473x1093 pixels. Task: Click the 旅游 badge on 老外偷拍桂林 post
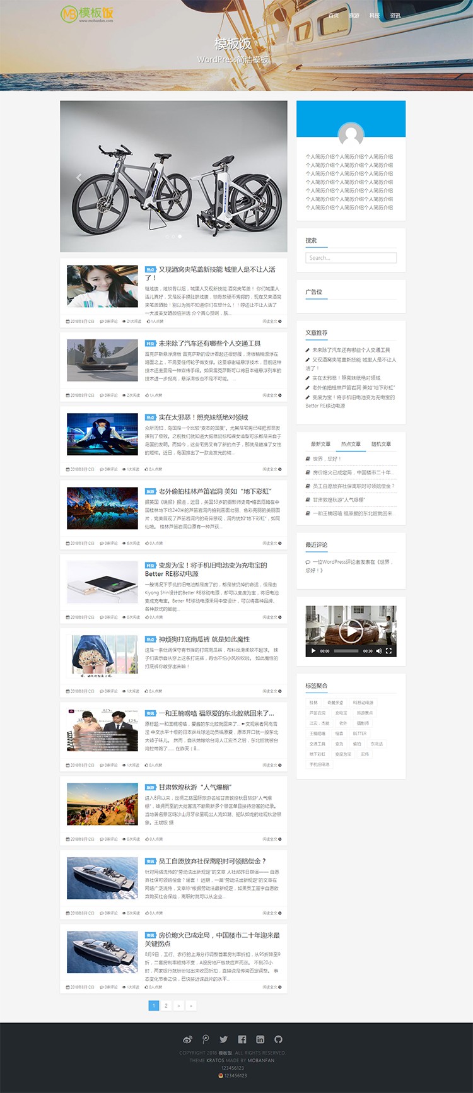coord(150,491)
